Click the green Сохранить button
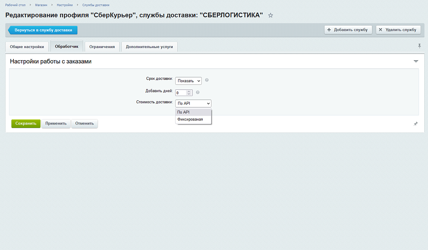The height and width of the screenshot is (250, 428). coord(25,123)
